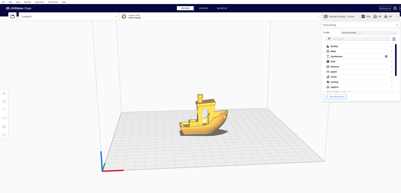This screenshot has width=401, height=193.
Task: Switch to the PREVIEW stage tab
Action: tap(203, 8)
